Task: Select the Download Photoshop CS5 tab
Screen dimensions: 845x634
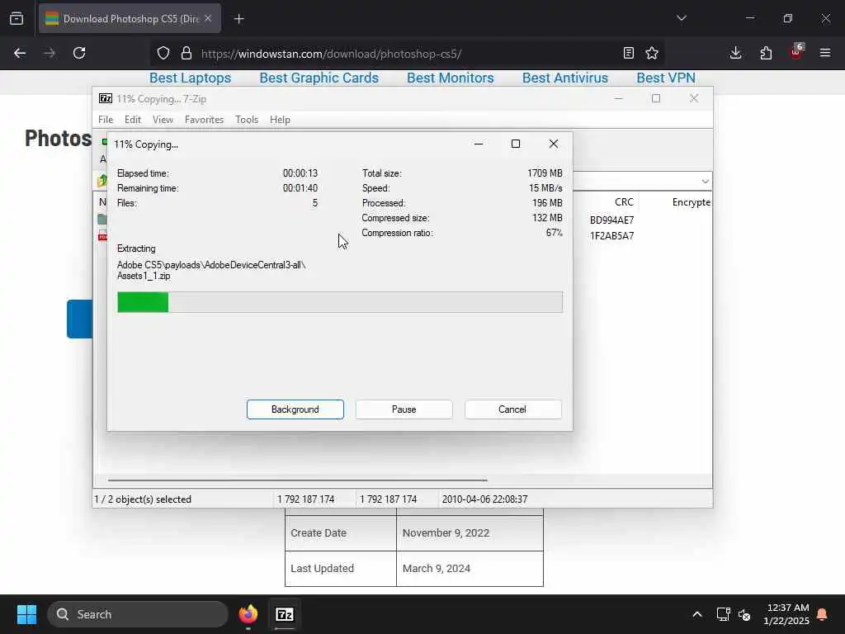Action: (x=130, y=19)
